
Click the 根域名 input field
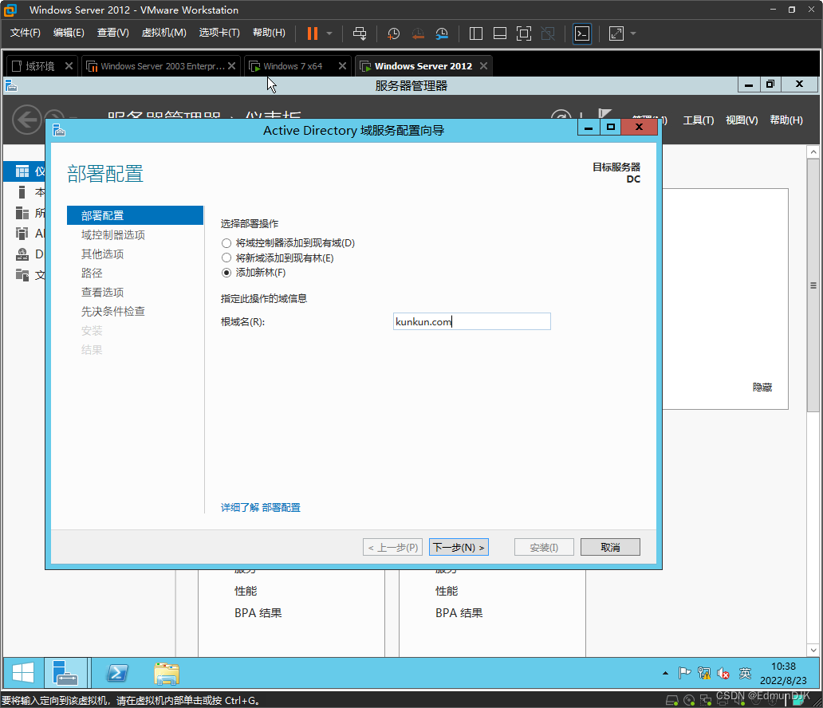[x=472, y=321]
